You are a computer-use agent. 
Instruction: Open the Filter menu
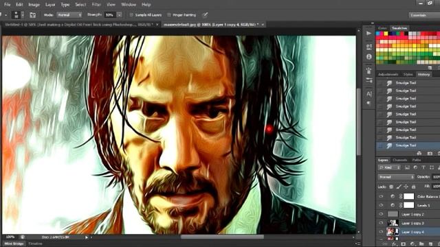[96, 5]
